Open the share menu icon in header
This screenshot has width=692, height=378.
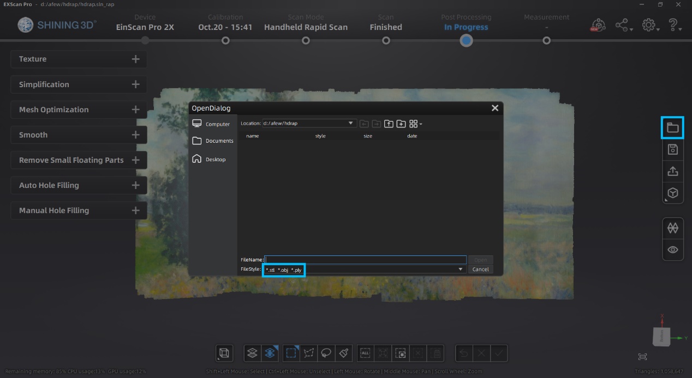pyautogui.click(x=623, y=25)
